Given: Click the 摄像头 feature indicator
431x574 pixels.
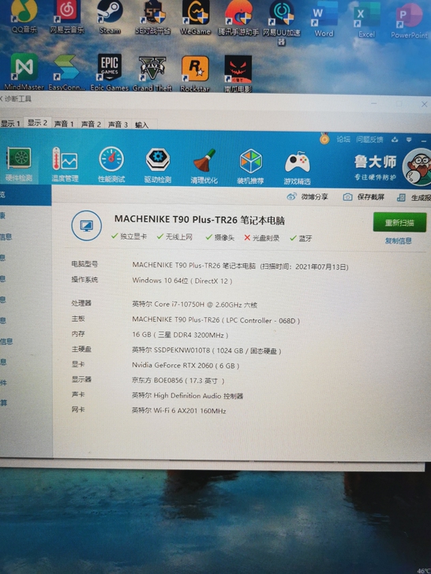Looking at the screenshot, I should (219, 237).
